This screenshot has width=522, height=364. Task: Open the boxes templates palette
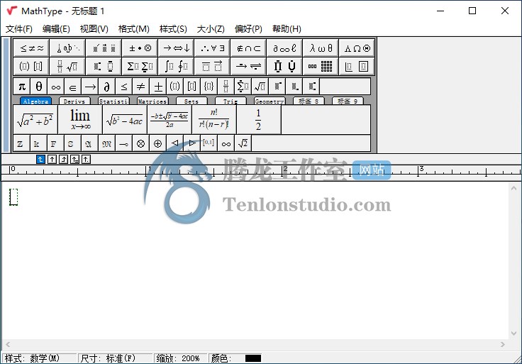[357, 66]
